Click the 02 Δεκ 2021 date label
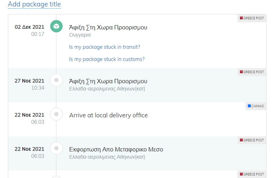Screen dimensions: 273x178 [x=29, y=27]
